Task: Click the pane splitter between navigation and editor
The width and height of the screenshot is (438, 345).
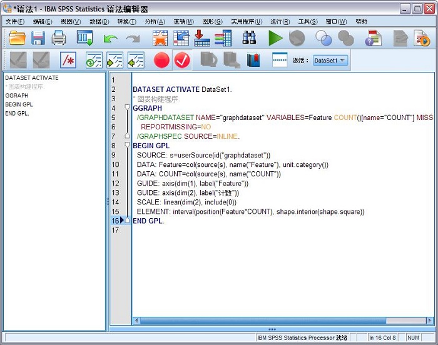Action: (x=108, y=201)
